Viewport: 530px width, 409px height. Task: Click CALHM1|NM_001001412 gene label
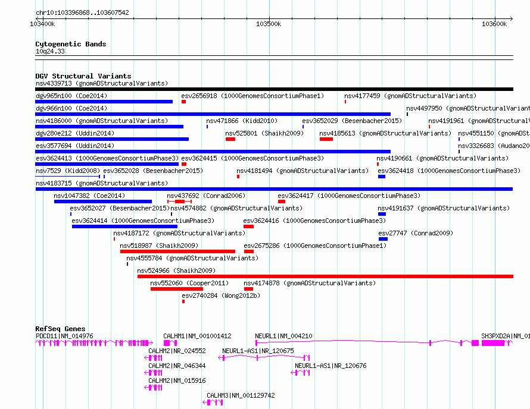pyautogui.click(x=197, y=336)
